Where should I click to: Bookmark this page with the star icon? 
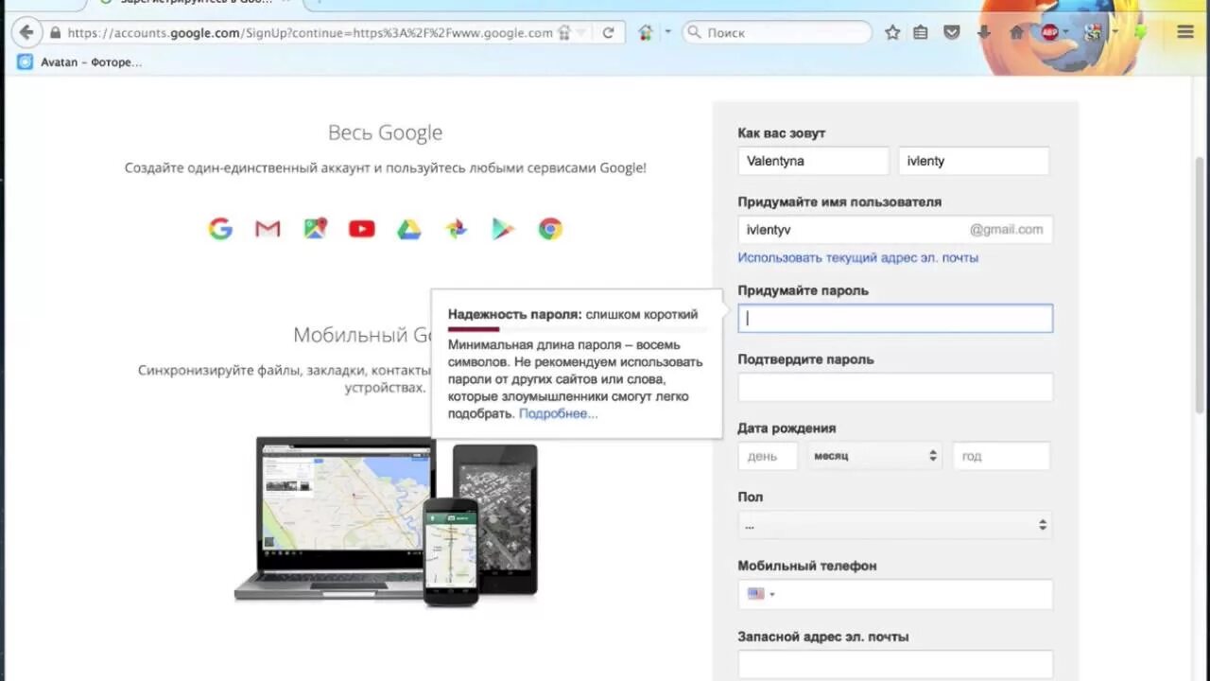892,32
